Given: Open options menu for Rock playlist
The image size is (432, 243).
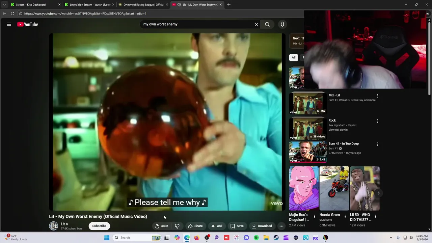Looking at the screenshot, I should pyautogui.click(x=378, y=121).
